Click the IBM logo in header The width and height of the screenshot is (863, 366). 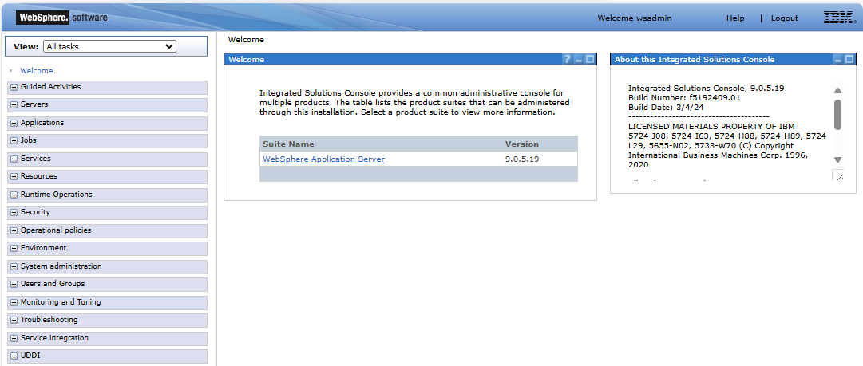pyautogui.click(x=839, y=18)
